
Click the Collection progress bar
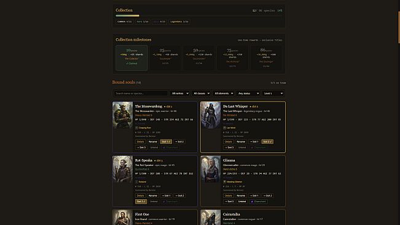pos(199,16)
